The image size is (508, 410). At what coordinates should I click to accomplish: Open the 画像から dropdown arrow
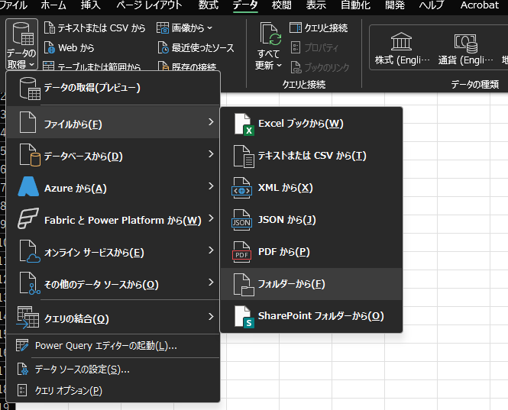pyautogui.click(x=210, y=28)
